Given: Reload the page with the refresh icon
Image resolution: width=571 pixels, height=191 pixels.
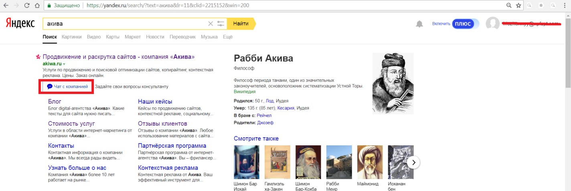Looking at the screenshot, I should (26, 6).
